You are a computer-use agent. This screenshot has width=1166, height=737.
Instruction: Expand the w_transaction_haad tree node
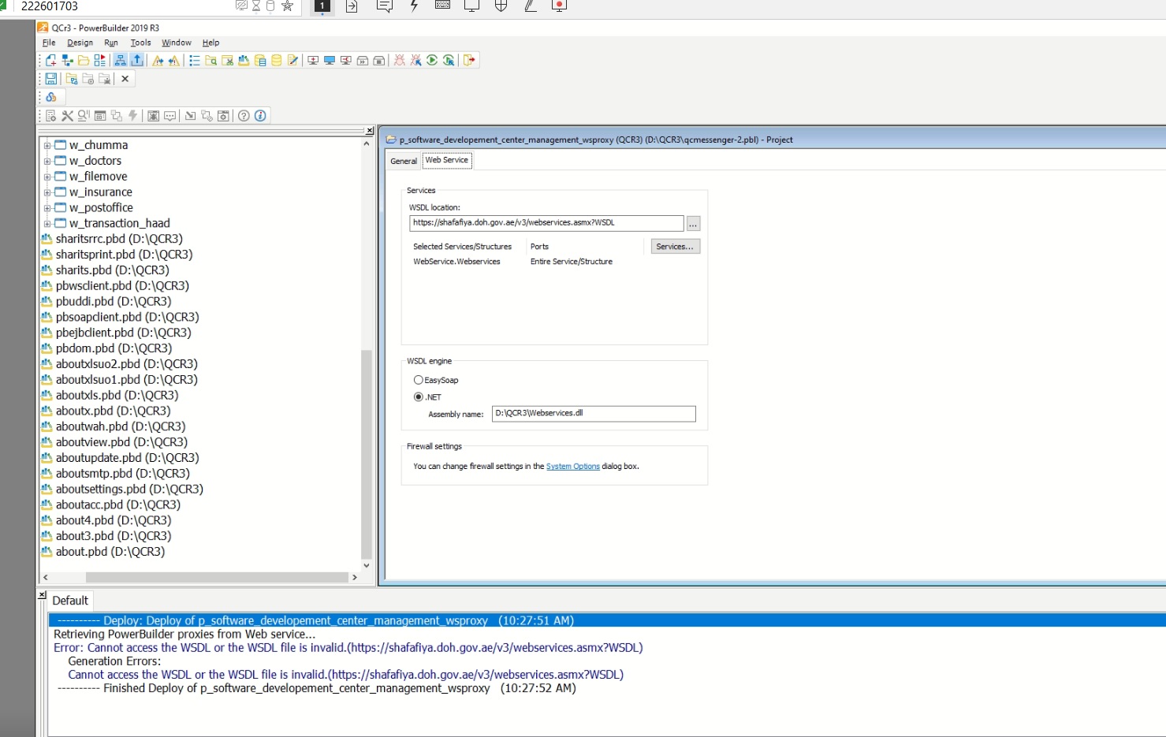pyautogui.click(x=47, y=224)
